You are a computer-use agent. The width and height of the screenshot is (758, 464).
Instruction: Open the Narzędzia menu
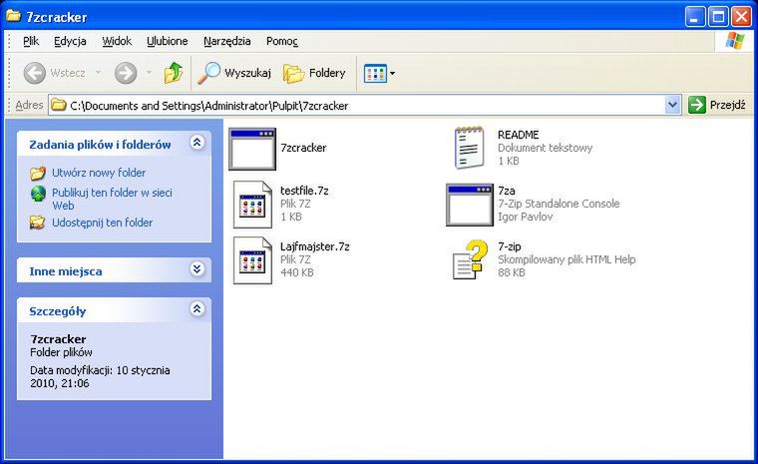pyautogui.click(x=227, y=41)
